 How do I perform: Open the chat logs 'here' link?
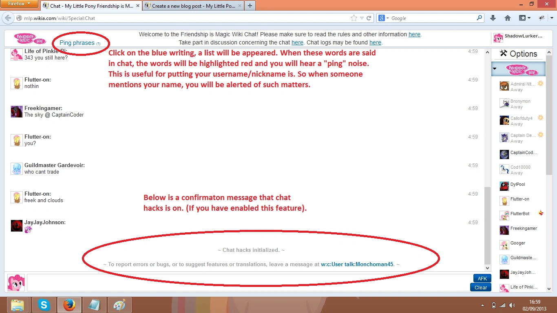pos(375,42)
